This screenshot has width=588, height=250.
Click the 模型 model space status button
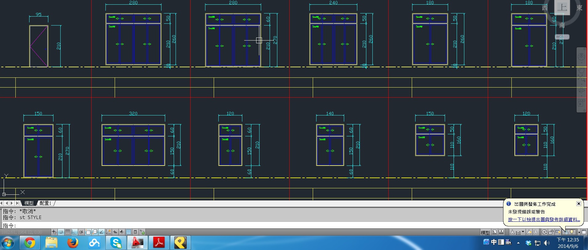pyautogui.click(x=485, y=232)
